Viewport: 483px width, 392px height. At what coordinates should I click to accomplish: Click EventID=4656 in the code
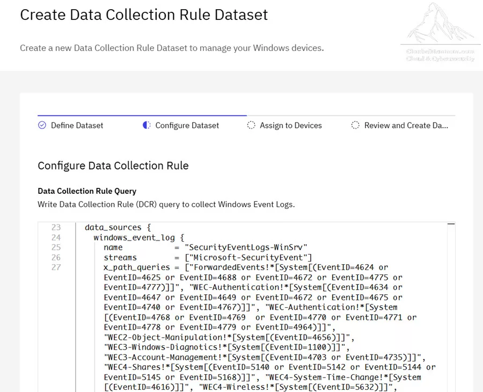[x=303, y=337]
